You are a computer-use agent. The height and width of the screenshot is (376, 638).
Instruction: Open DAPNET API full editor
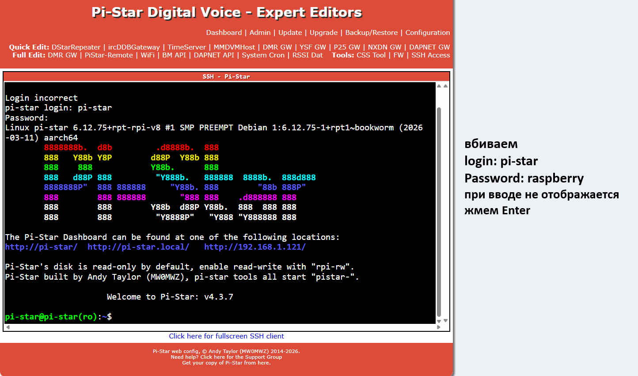point(214,55)
